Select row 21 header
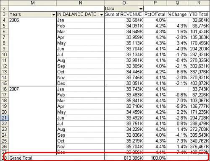 (4, 118)
